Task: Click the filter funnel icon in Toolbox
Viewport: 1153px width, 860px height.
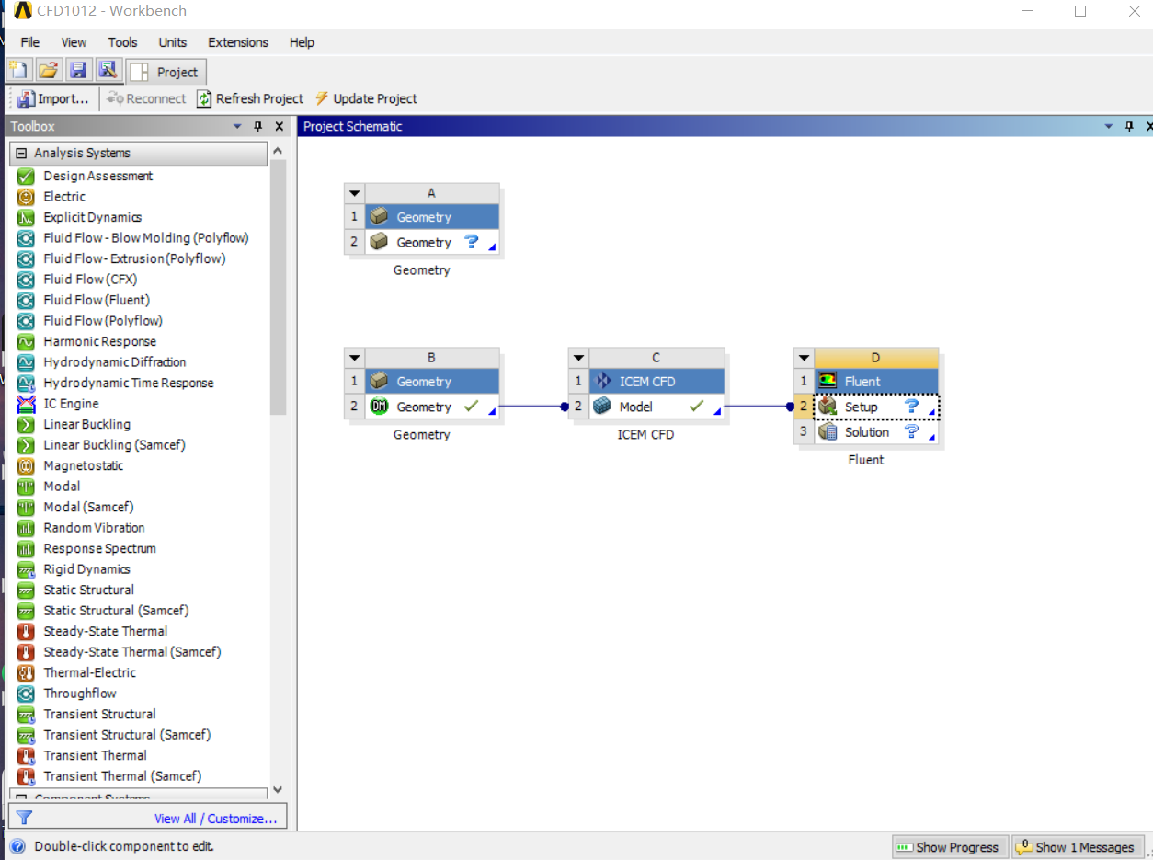Action: [25, 818]
